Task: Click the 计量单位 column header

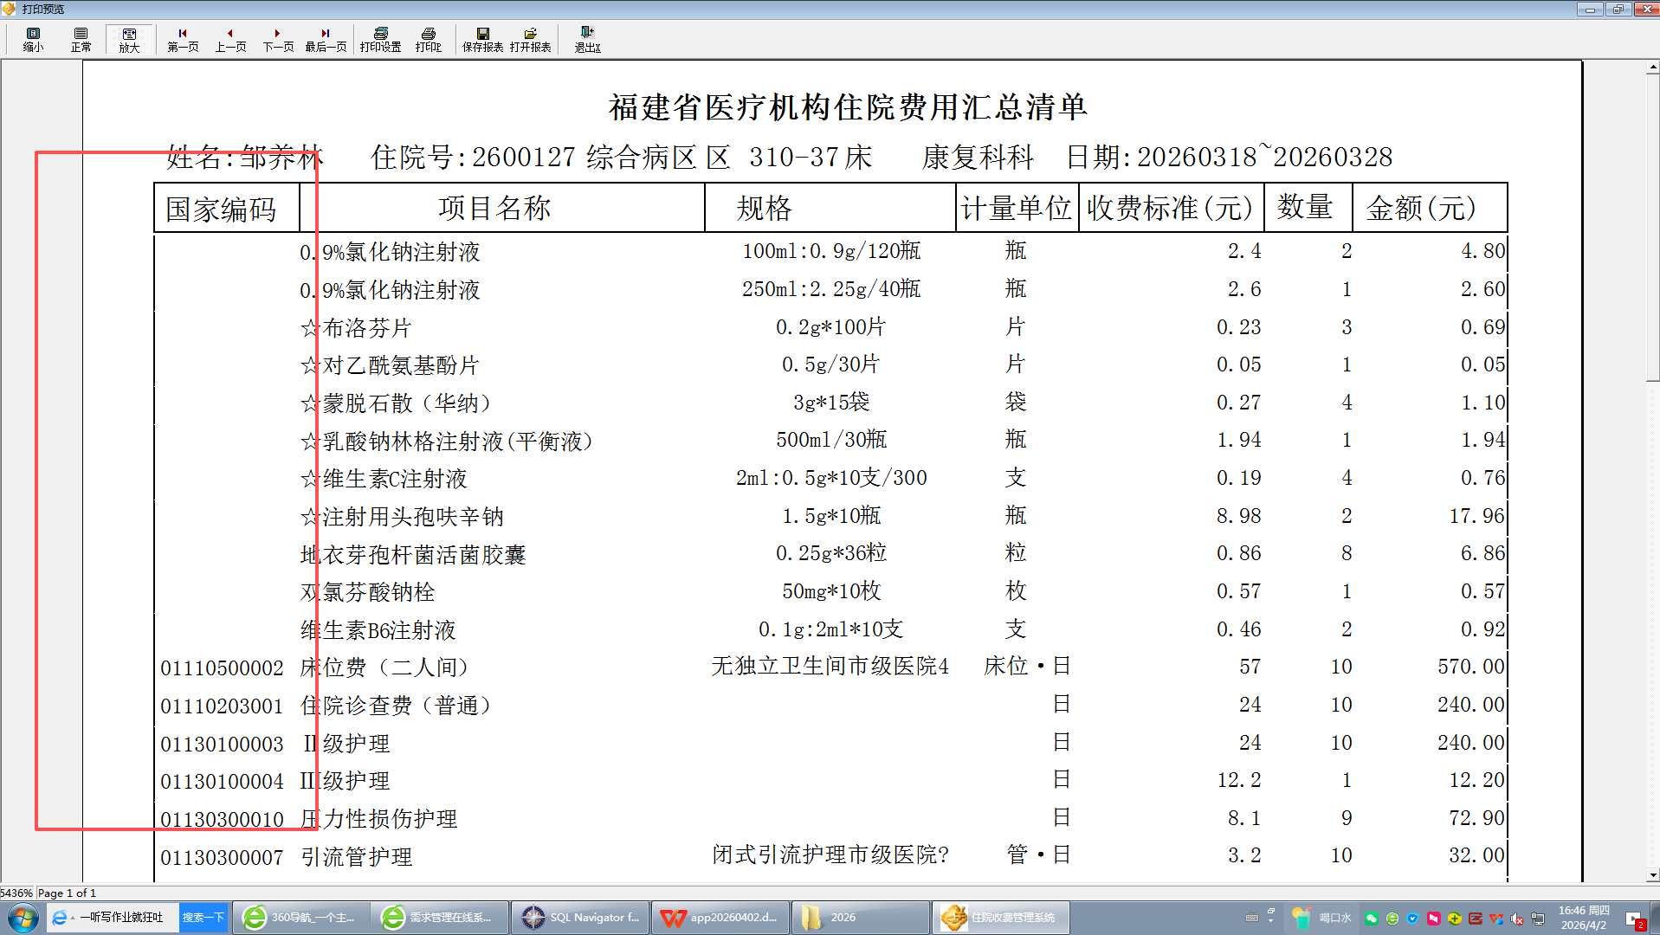Action: click(x=1017, y=208)
